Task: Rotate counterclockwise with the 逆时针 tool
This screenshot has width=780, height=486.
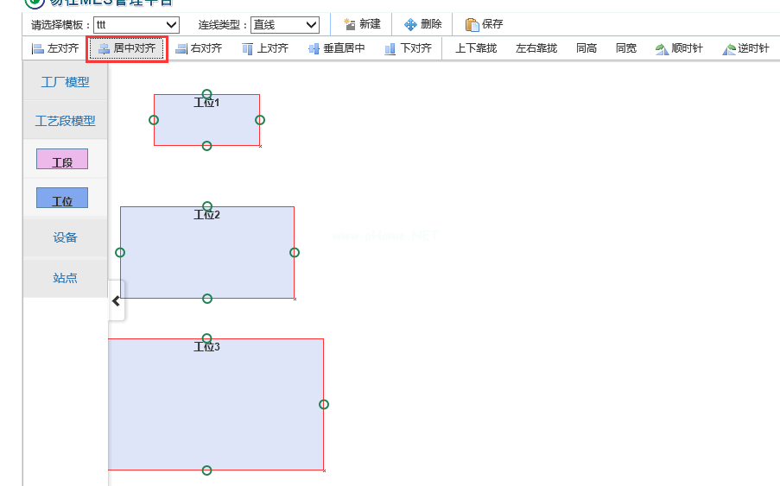Action: click(745, 49)
